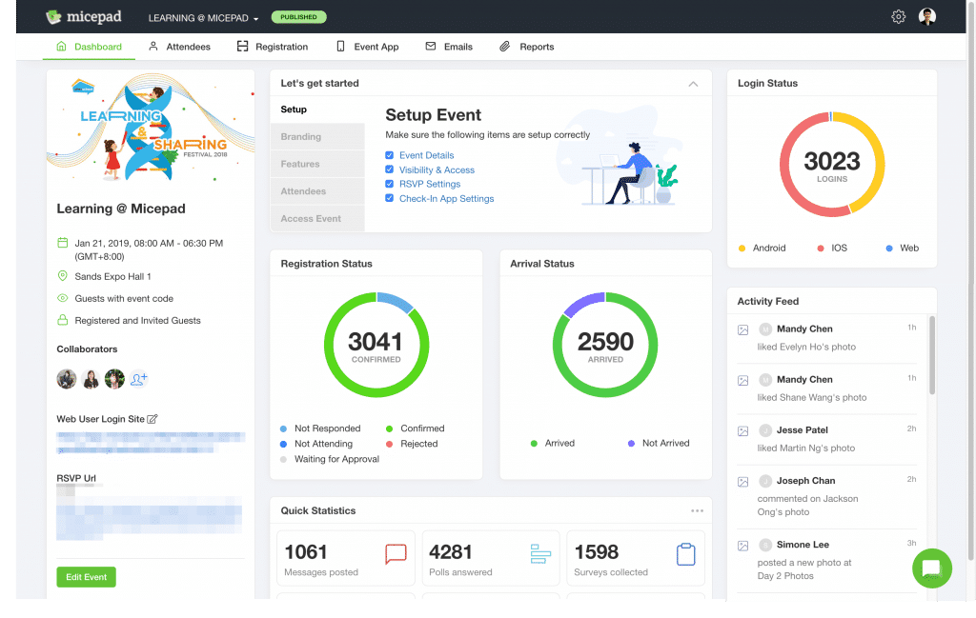976x618 pixels.
Task: Click the add collaborator icon
Action: point(139,378)
